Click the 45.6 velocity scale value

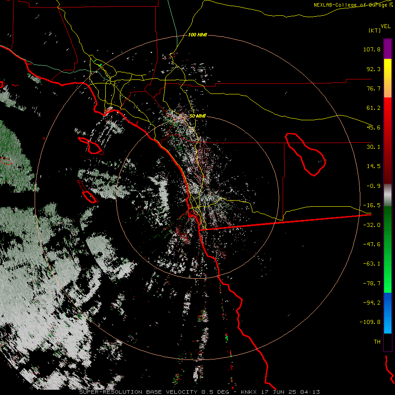point(373,127)
